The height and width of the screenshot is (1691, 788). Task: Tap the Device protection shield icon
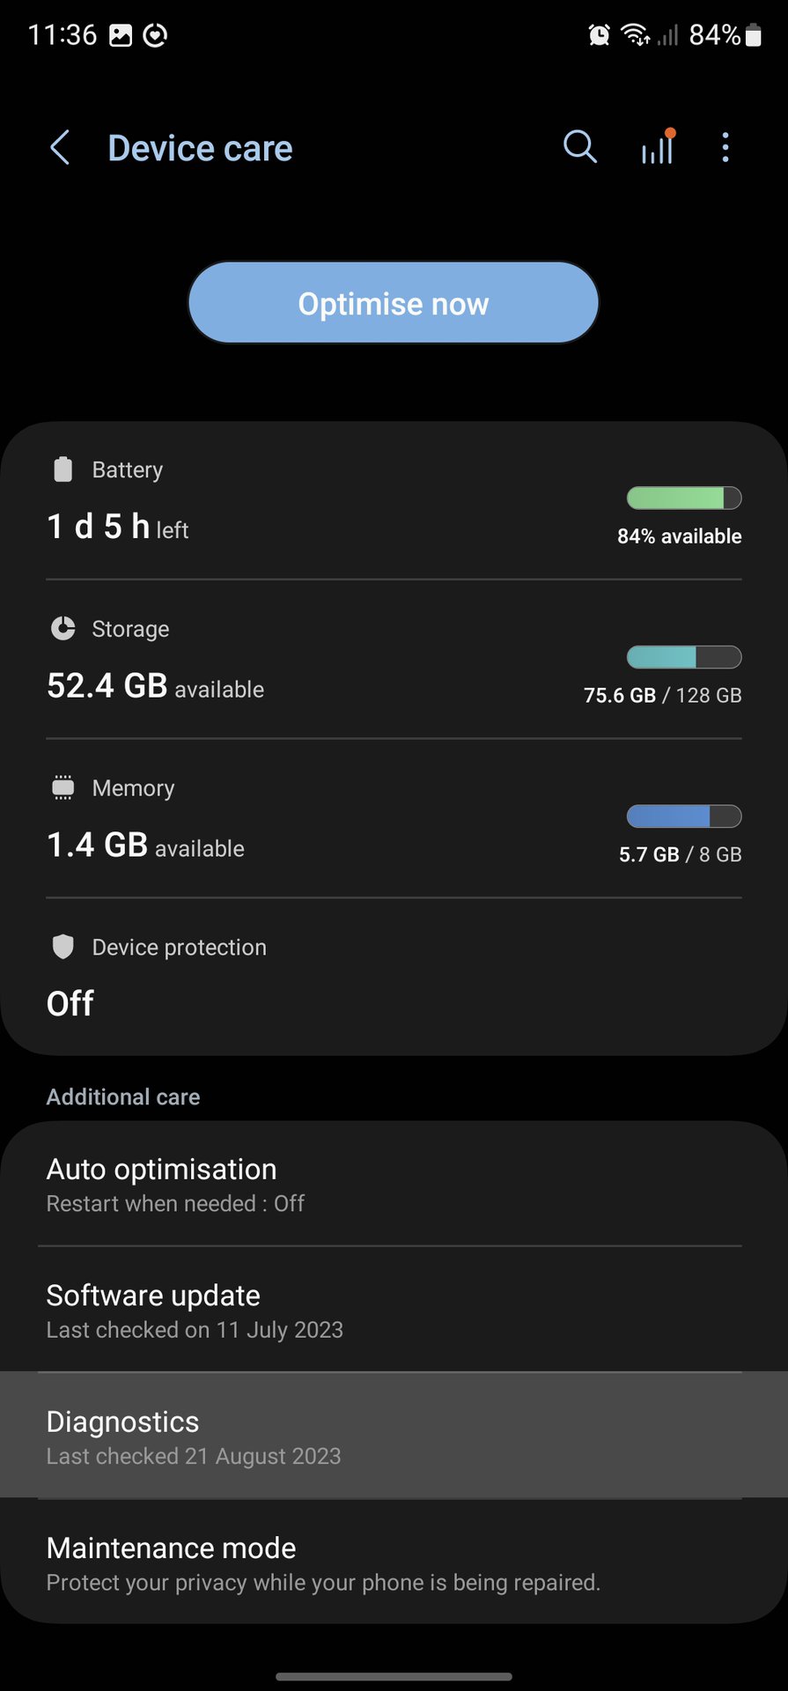click(x=63, y=947)
